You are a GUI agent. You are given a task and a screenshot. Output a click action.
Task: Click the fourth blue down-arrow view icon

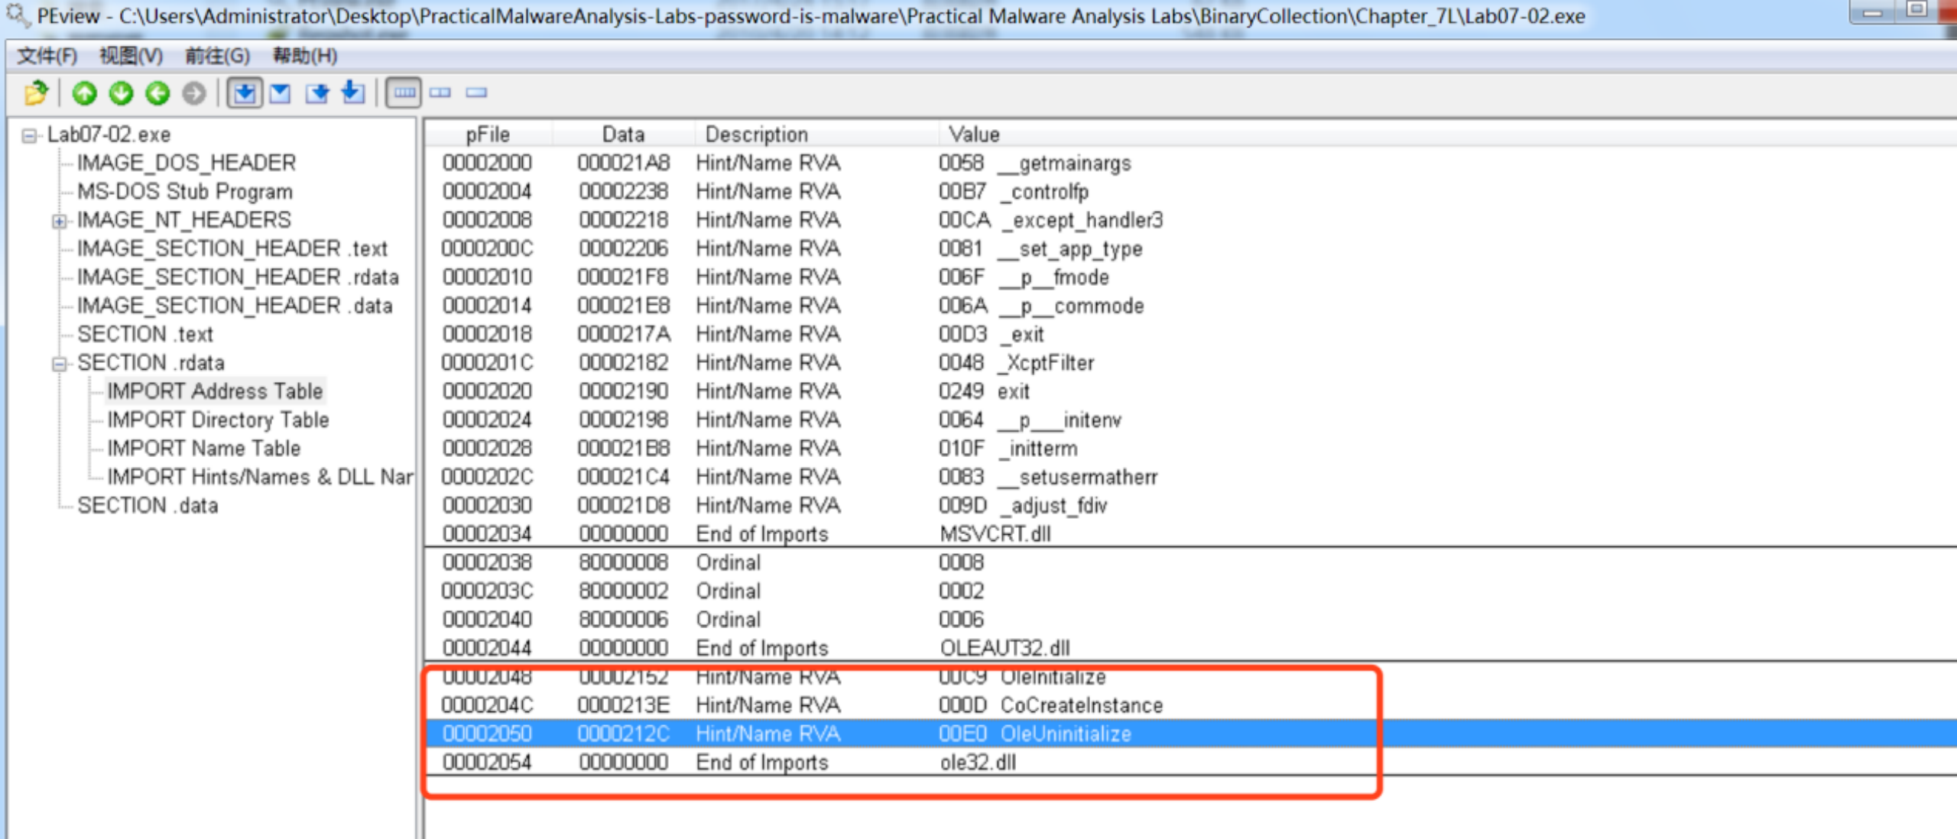click(x=352, y=93)
